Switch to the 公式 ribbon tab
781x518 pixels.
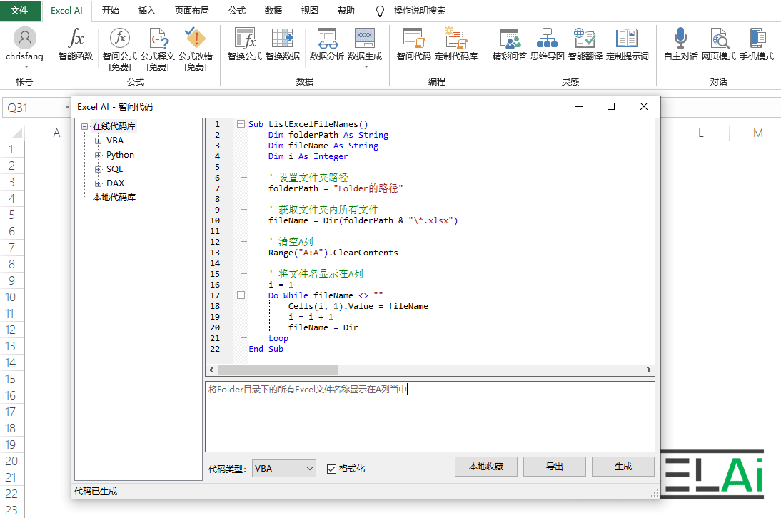[237, 11]
